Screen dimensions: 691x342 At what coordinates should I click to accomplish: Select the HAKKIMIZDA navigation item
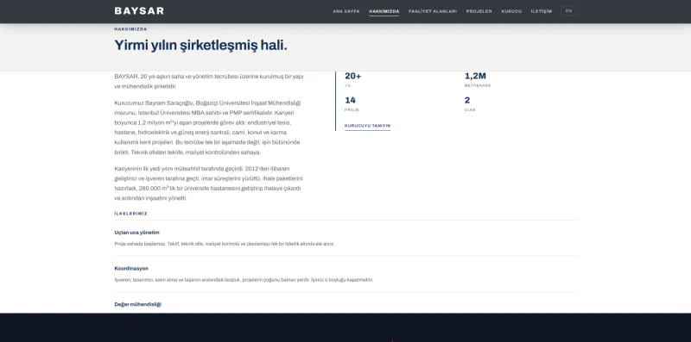[x=384, y=11]
